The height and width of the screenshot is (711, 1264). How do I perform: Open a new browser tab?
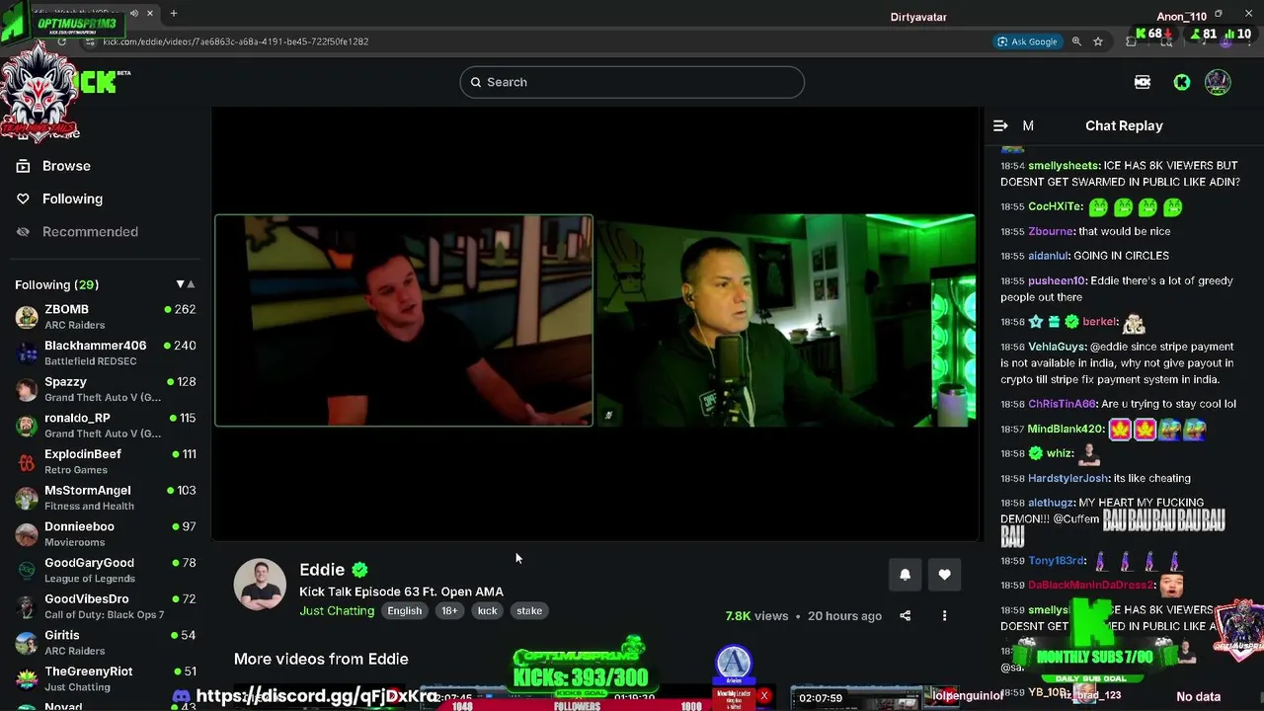tap(174, 14)
